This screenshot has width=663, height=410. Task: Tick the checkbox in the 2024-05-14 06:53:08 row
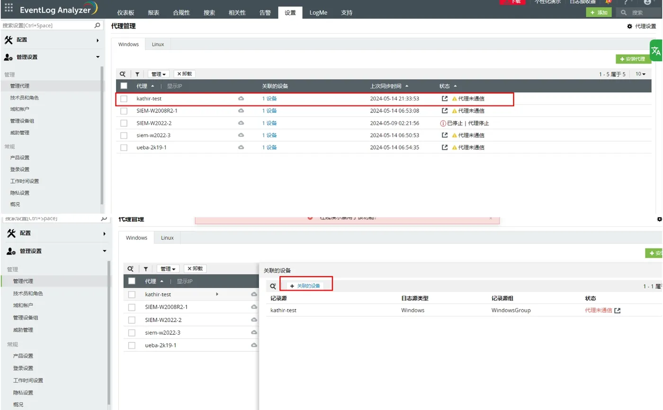tap(124, 110)
